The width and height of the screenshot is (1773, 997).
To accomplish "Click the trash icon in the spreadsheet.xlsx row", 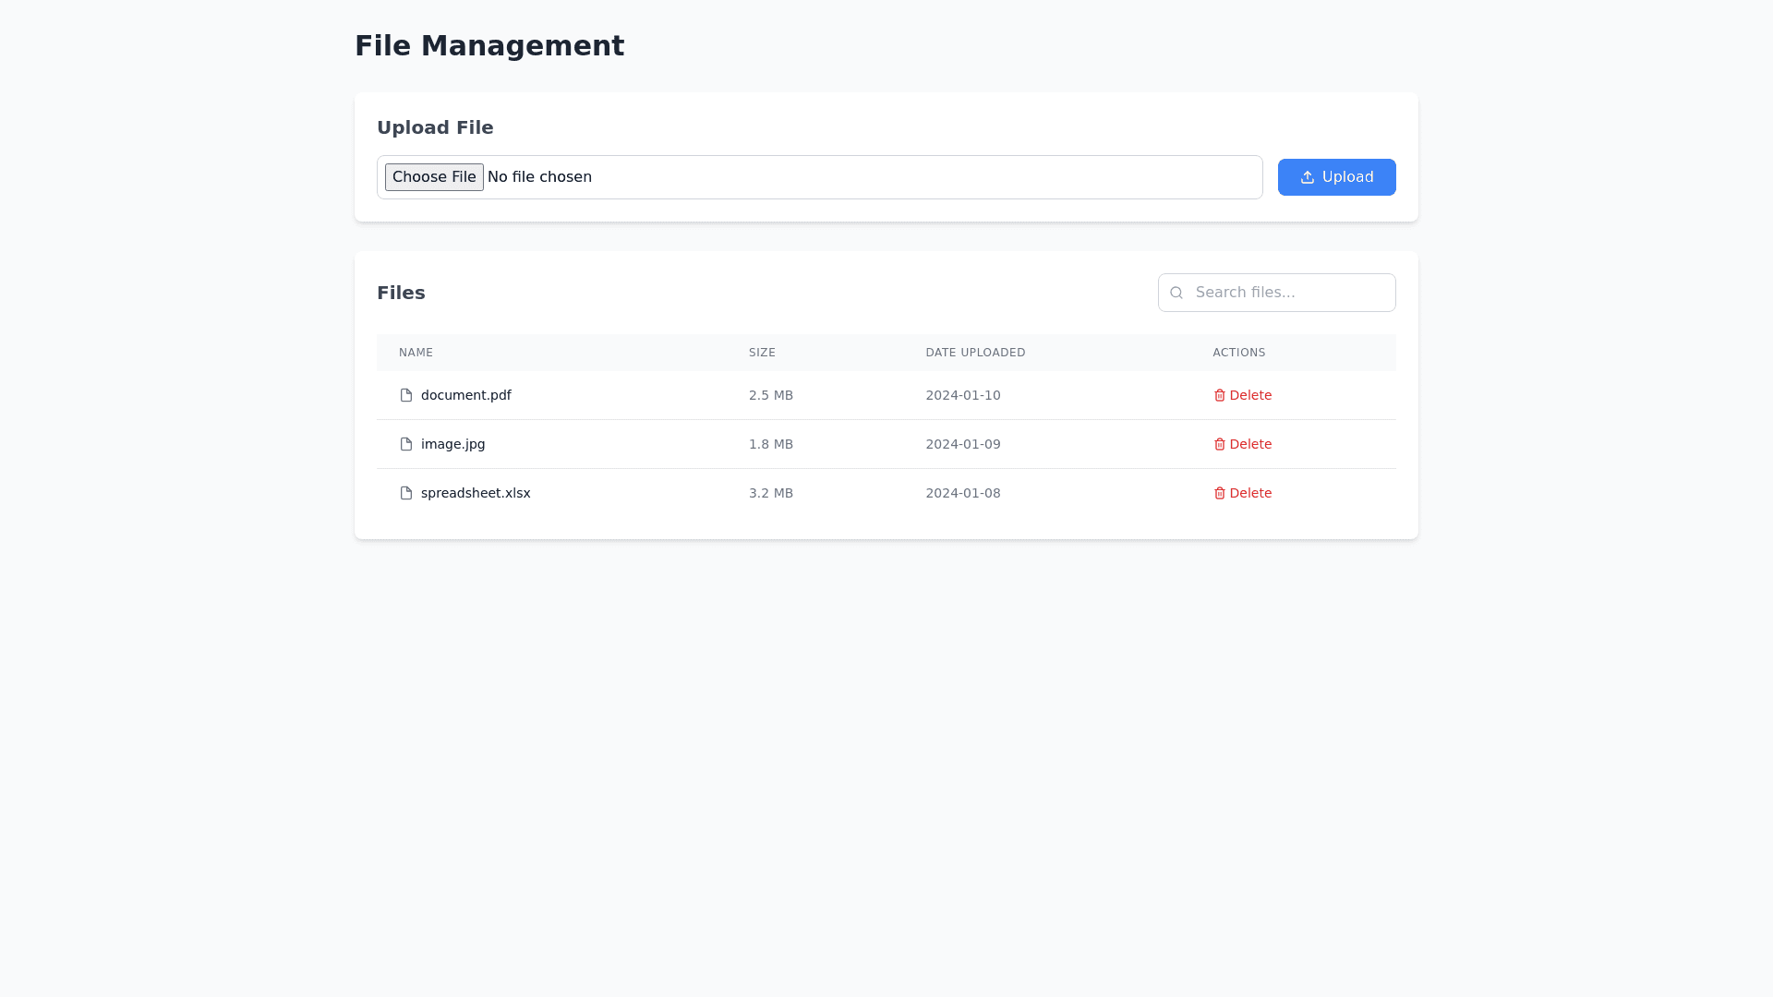I will click(1220, 493).
